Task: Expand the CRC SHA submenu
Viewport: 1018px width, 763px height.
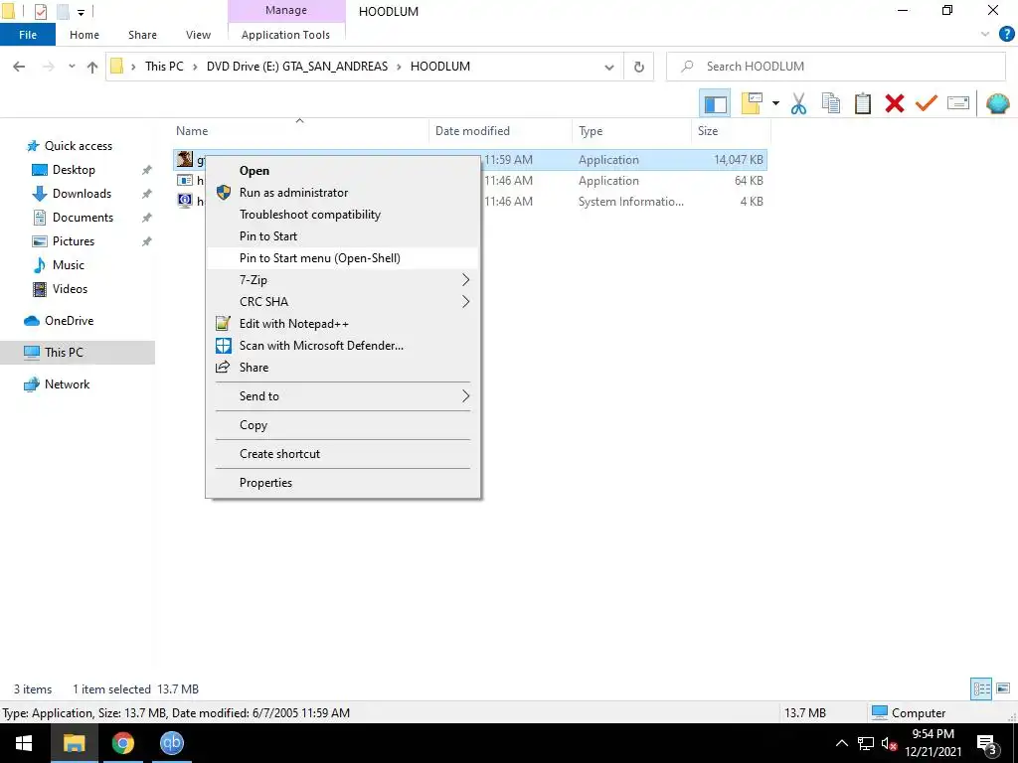Action: [342, 302]
